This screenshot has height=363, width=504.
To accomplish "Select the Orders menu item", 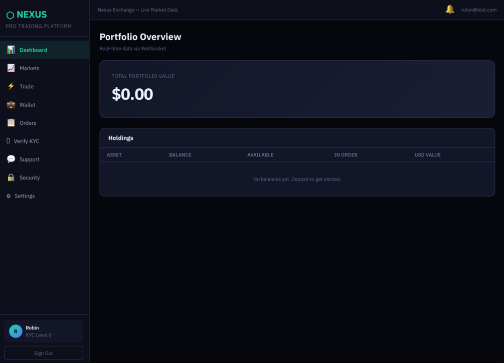I will [45, 123].
